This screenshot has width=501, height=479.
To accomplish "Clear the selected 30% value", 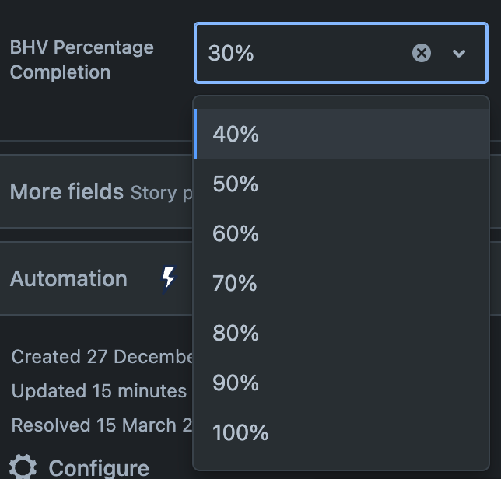I will tap(421, 53).
